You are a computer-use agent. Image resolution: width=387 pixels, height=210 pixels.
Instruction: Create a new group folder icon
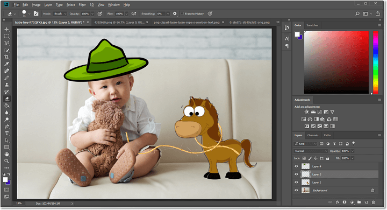click(x=359, y=202)
